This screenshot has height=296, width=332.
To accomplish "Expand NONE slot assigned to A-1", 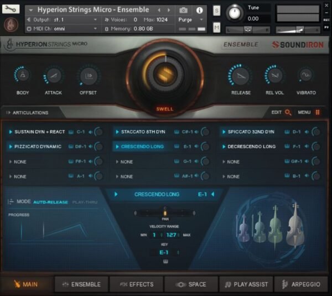I will [x=11, y=176].
